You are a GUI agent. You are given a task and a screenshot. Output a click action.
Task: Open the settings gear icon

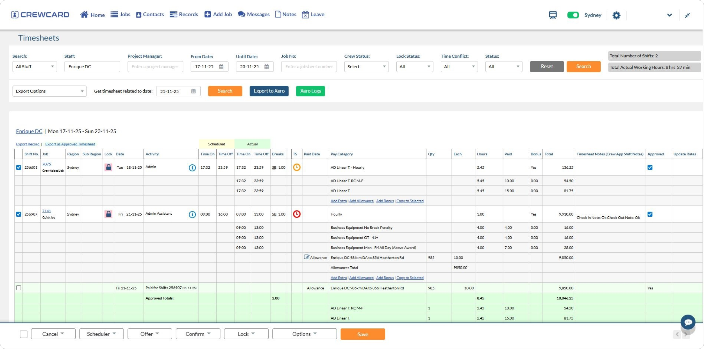tap(616, 15)
